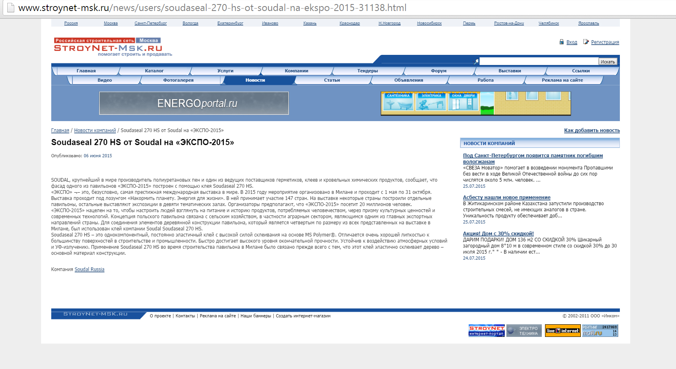This screenshot has width=676, height=369.
Task: Open the Наши баннеры footer link
Action: click(x=256, y=316)
